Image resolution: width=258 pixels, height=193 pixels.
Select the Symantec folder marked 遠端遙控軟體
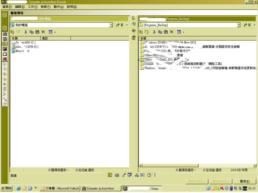[x=181, y=64]
